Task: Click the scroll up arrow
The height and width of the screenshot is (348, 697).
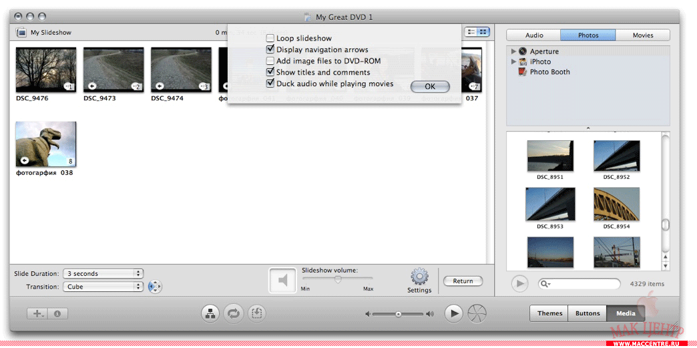Action: [x=666, y=257]
